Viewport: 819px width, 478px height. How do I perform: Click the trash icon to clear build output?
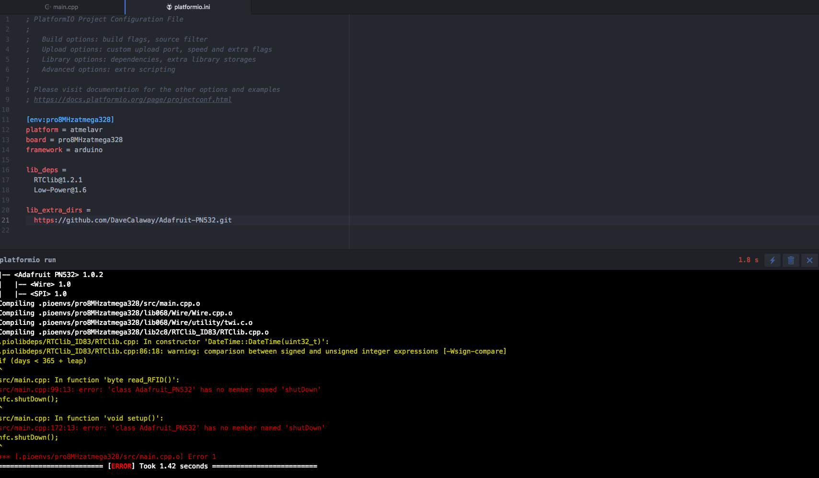791,260
